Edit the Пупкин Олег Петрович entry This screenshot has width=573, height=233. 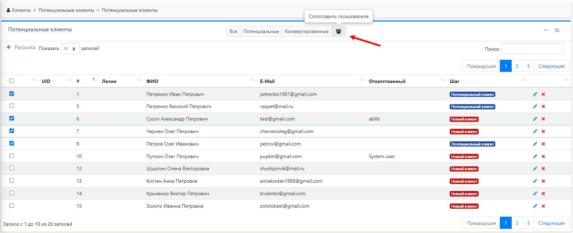[535, 156]
